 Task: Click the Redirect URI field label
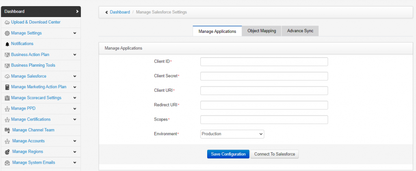(x=166, y=105)
